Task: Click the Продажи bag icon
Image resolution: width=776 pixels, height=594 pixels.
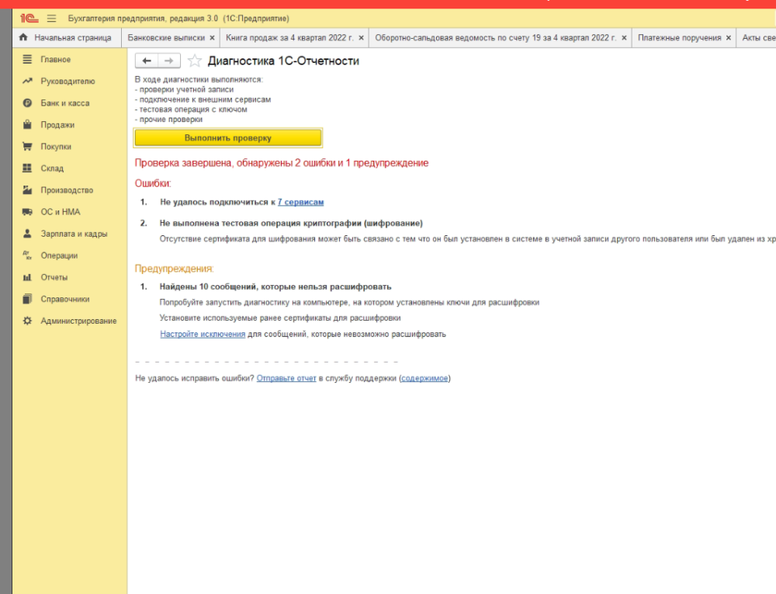Action: [x=27, y=124]
